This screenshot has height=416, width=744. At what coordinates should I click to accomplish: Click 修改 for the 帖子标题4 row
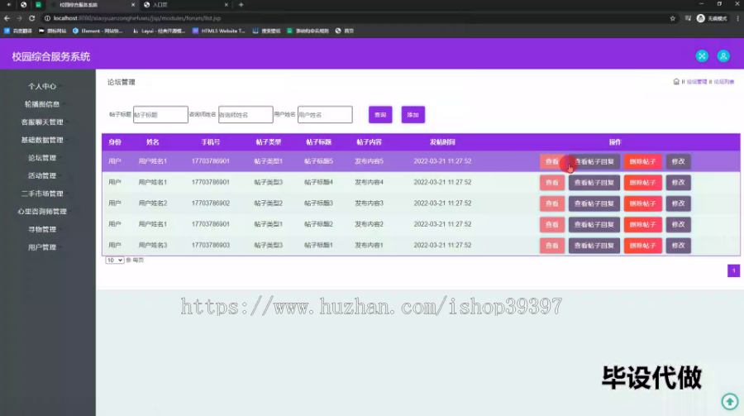(x=678, y=182)
